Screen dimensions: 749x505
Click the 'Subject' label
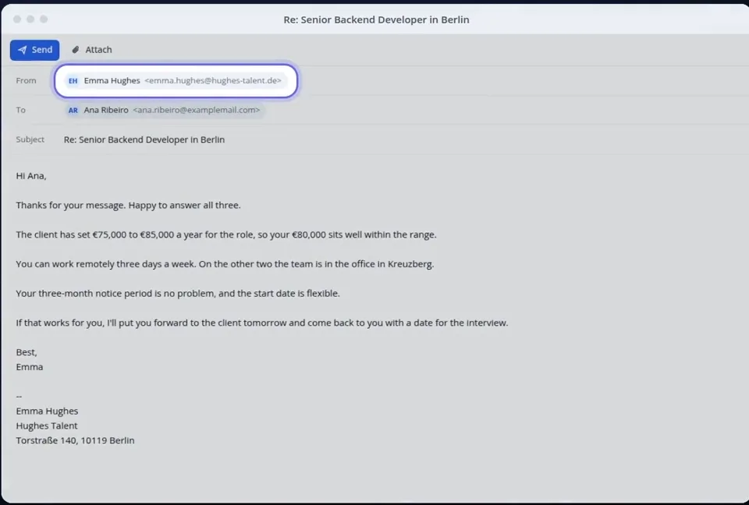[30, 139]
